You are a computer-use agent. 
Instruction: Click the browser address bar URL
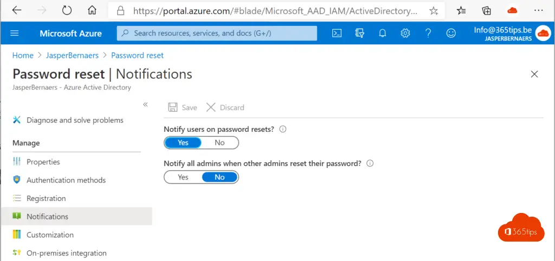275,11
